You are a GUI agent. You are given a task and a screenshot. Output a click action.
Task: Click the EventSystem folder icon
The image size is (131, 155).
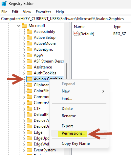pos(30,150)
